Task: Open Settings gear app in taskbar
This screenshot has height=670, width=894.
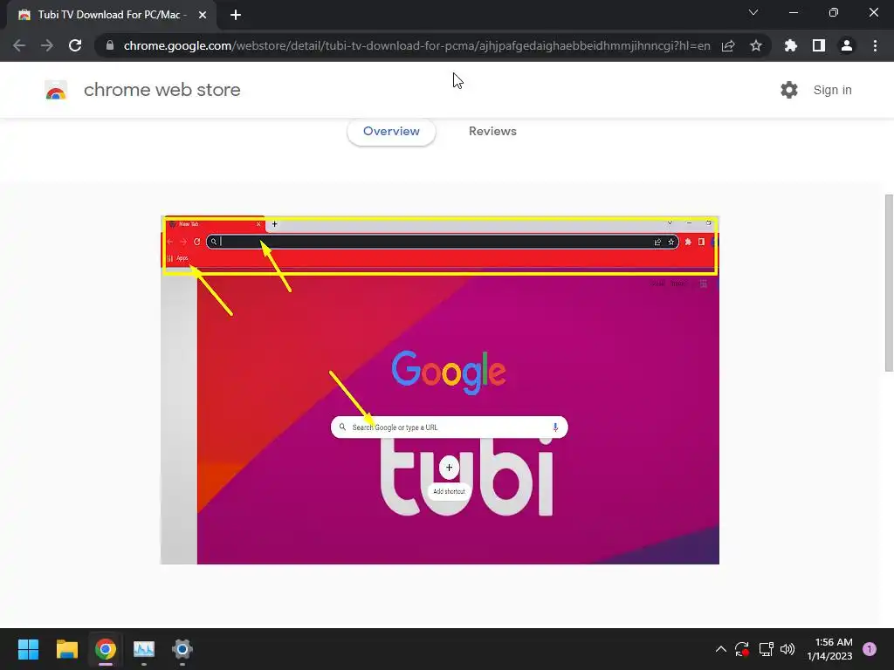Action: click(x=182, y=649)
